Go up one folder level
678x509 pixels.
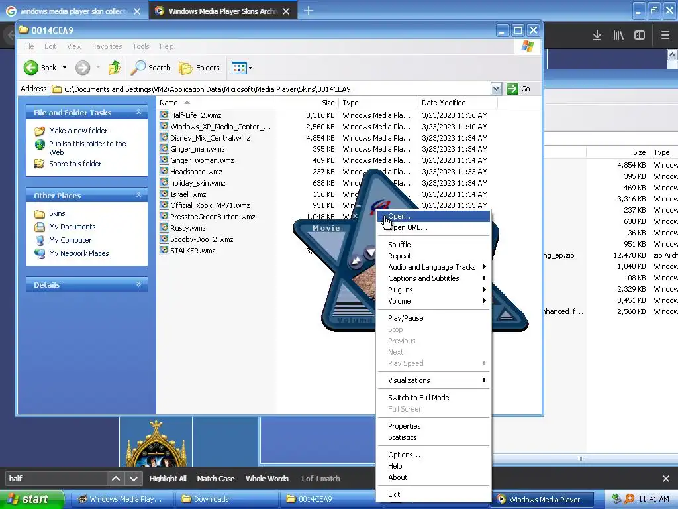(x=115, y=68)
